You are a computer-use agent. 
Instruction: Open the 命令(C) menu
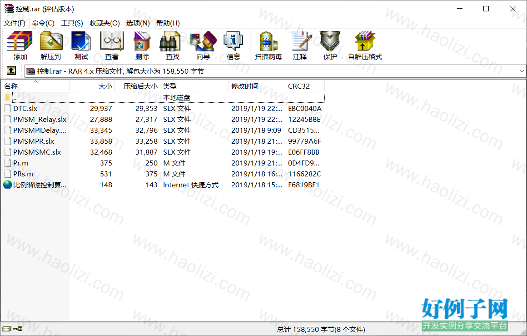coord(43,23)
